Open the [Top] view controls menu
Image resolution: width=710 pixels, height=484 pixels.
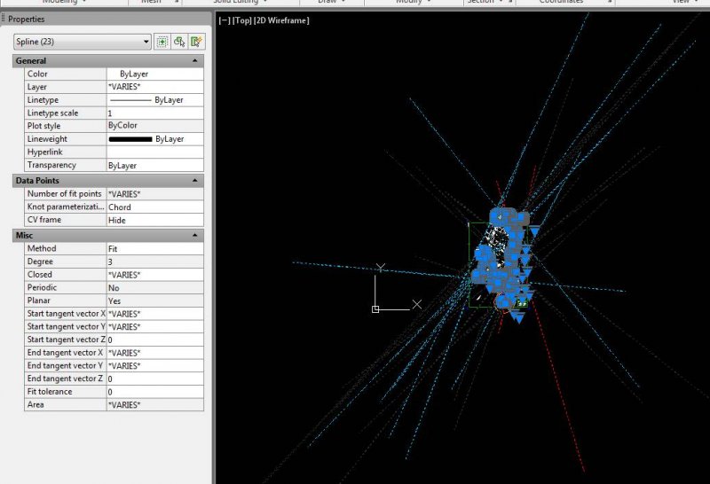pyautogui.click(x=243, y=20)
